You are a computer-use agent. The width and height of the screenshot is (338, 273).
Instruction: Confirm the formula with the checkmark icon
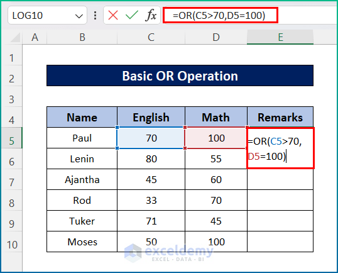[x=132, y=15]
